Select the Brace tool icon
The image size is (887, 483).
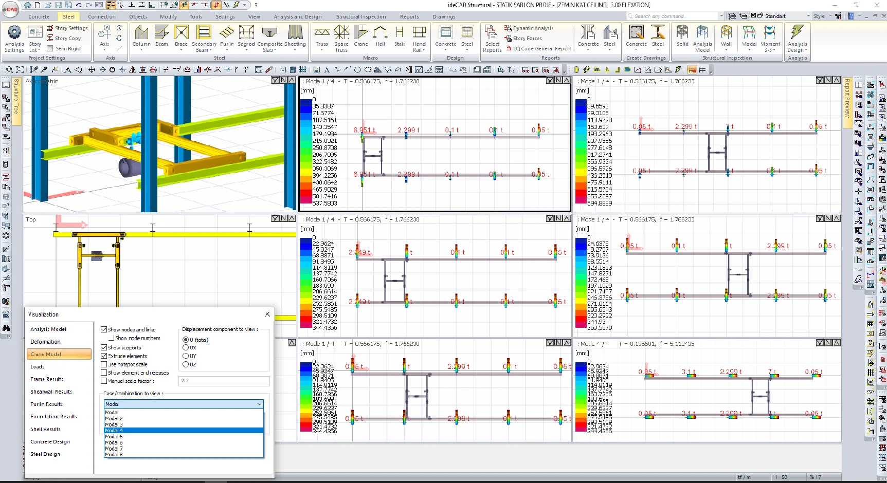[181, 38]
